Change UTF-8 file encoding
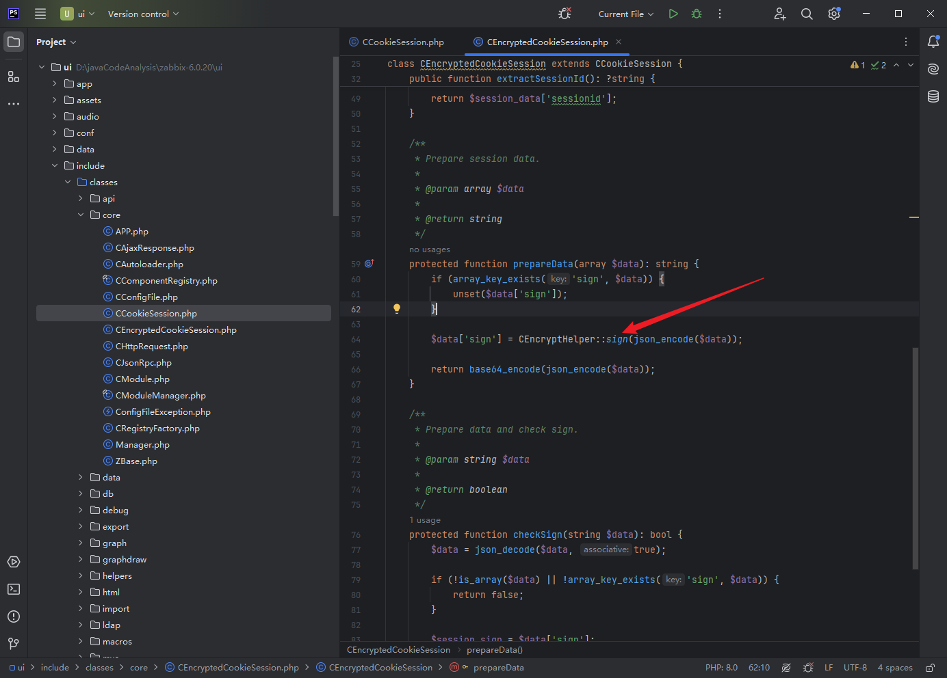This screenshot has width=947, height=678. (855, 668)
